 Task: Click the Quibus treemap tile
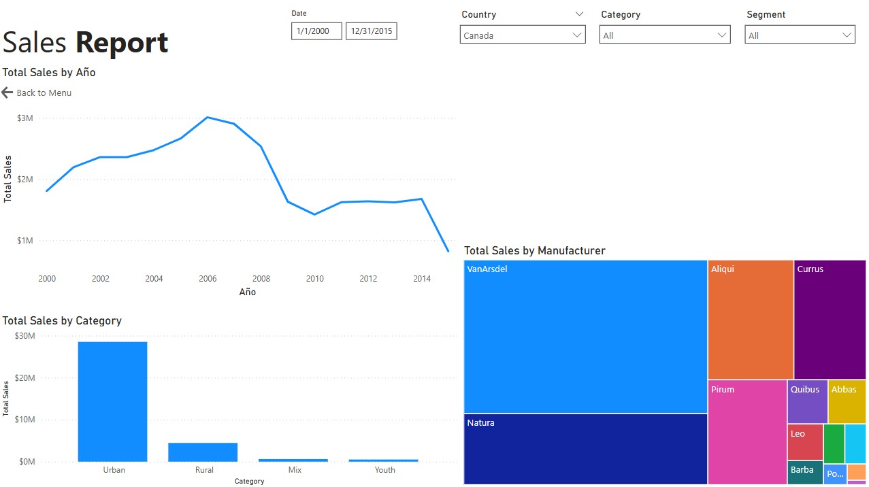[807, 401]
